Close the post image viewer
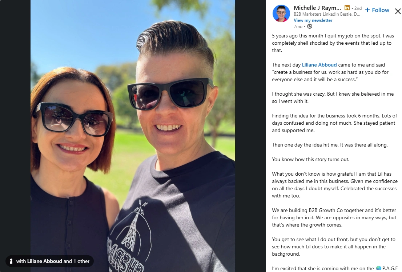 pyautogui.click(x=398, y=11)
